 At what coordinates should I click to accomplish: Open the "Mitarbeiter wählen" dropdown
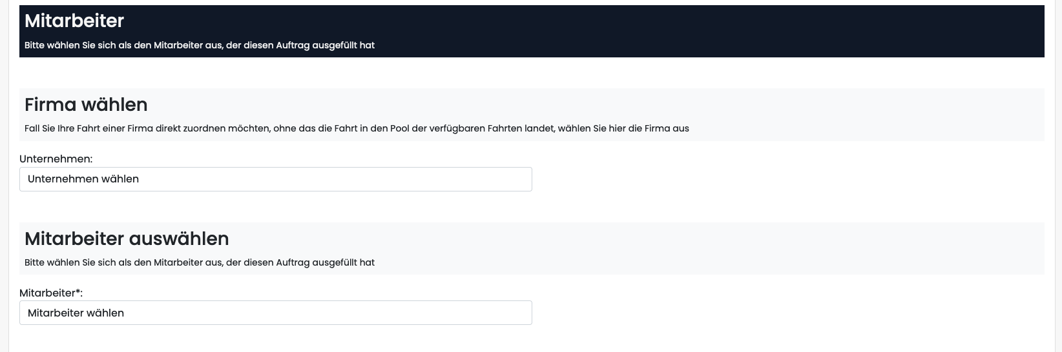click(x=275, y=313)
